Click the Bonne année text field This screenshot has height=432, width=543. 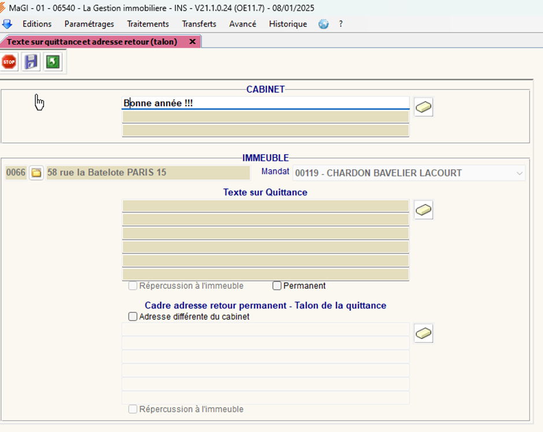(265, 103)
